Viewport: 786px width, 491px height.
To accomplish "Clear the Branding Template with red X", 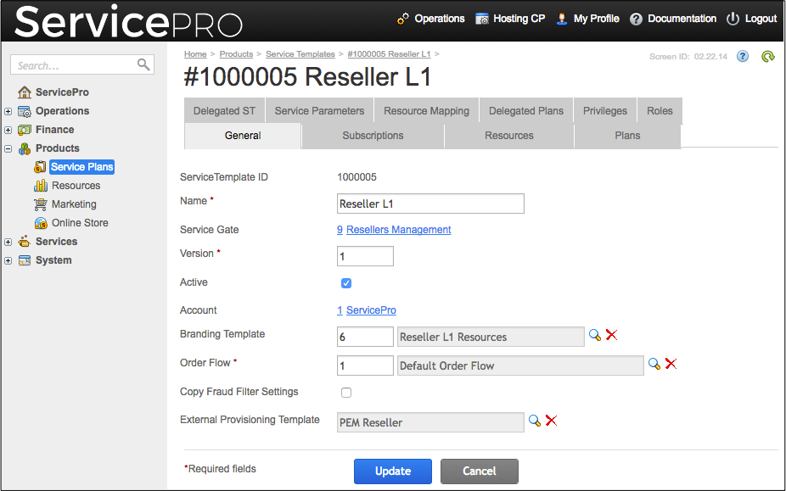I will coord(611,336).
